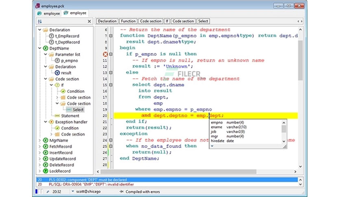Click the MgrName function icon

[46, 140]
